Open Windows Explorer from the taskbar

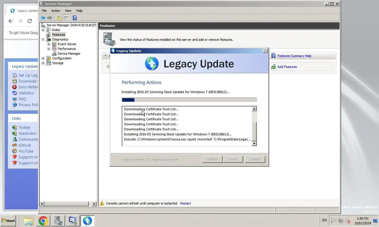(x=28, y=221)
